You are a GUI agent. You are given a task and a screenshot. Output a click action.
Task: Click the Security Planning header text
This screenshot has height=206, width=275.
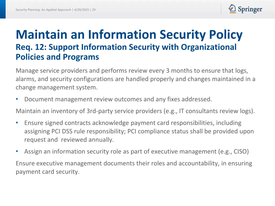tap(43, 10)
